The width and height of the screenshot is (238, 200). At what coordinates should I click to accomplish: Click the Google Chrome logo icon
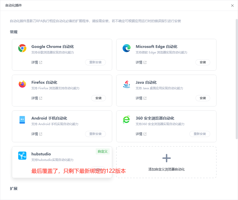22,48
